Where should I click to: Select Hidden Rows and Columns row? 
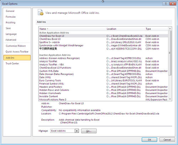(x=104, y=90)
